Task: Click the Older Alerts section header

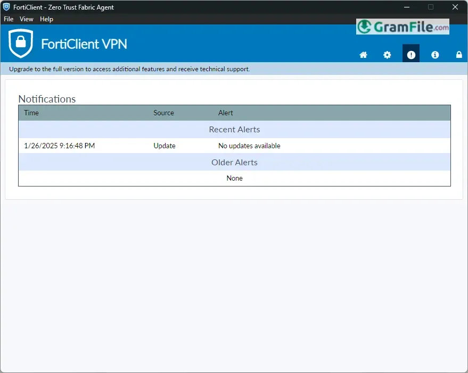Action: tap(235, 163)
